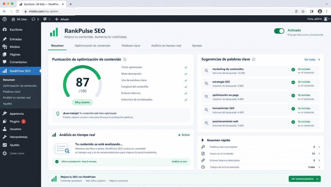This screenshot has width=331, height=187.
Task: Reload page with browser refresh button
Action: 17,11
